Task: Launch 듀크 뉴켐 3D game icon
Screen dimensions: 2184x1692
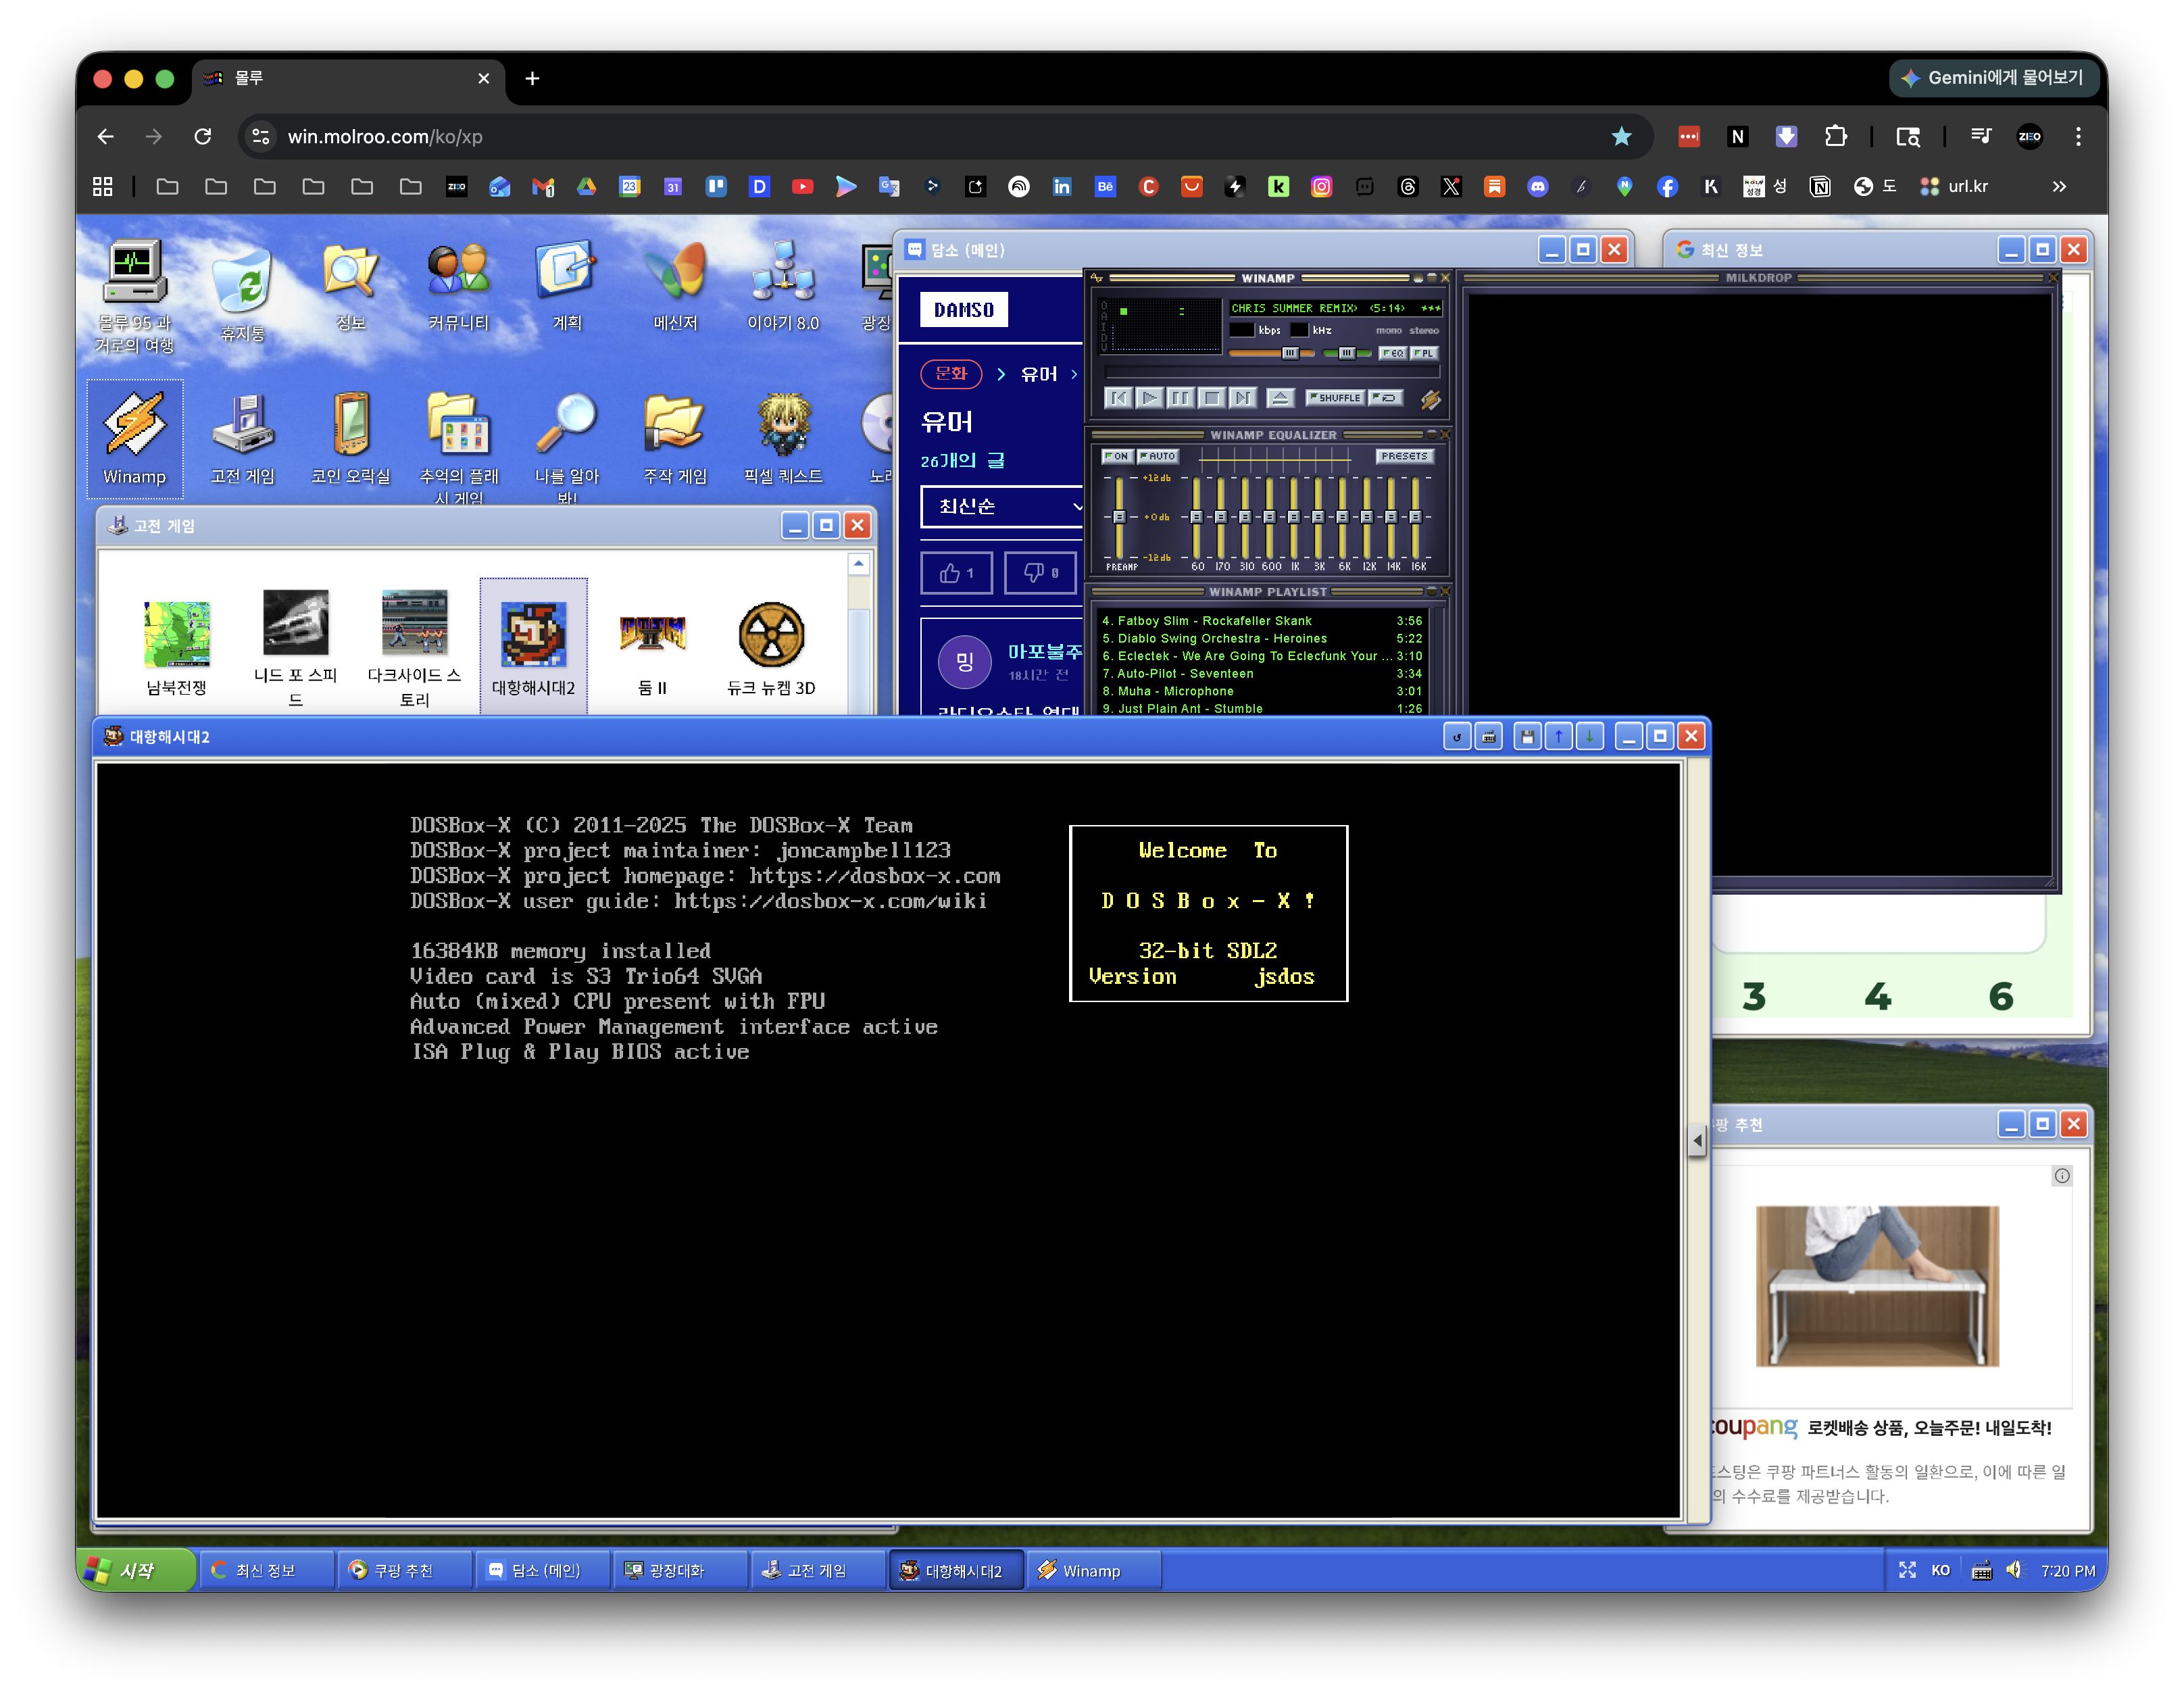Action: pos(771,648)
